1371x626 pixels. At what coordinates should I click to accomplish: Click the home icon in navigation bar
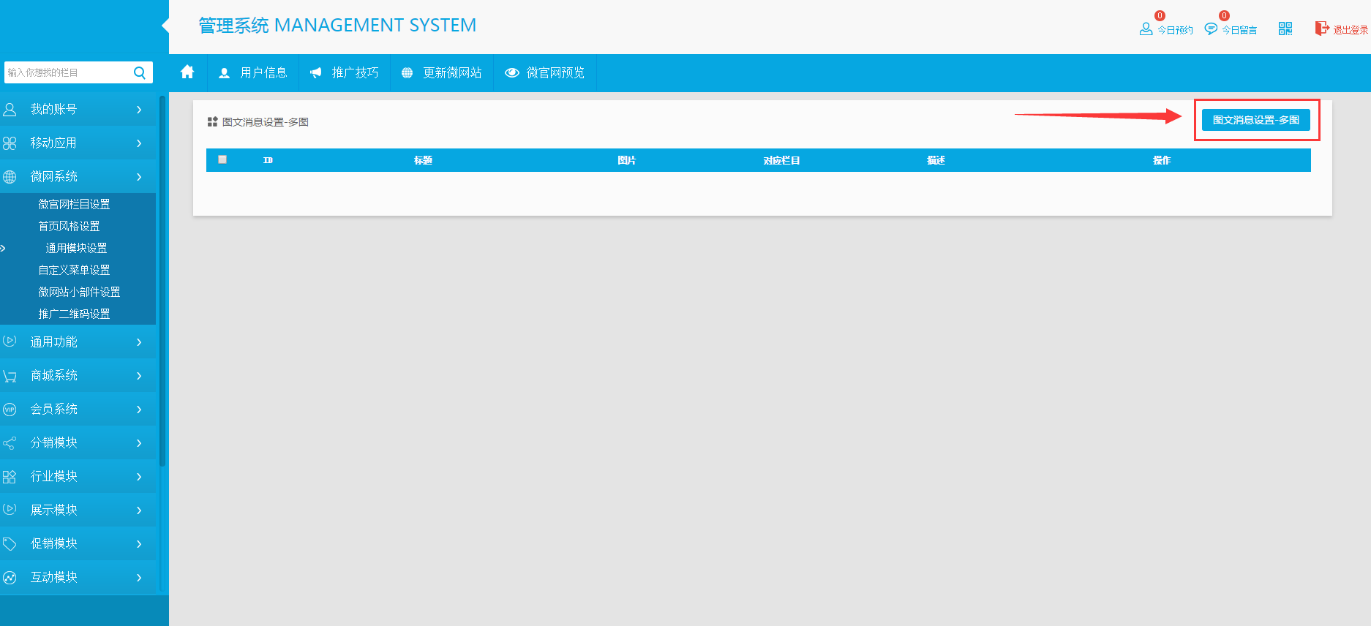click(187, 72)
